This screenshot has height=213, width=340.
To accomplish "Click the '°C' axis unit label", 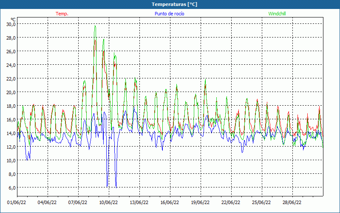I will click(x=13, y=20).
